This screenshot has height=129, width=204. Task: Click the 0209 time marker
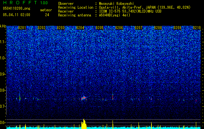[x=177, y=28]
